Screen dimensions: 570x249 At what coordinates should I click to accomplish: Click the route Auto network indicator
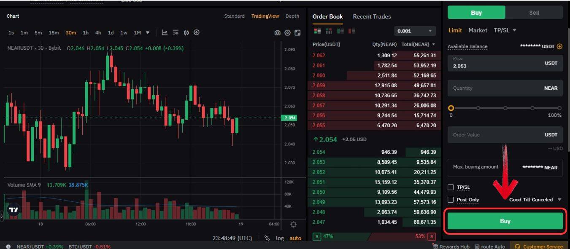point(490,246)
